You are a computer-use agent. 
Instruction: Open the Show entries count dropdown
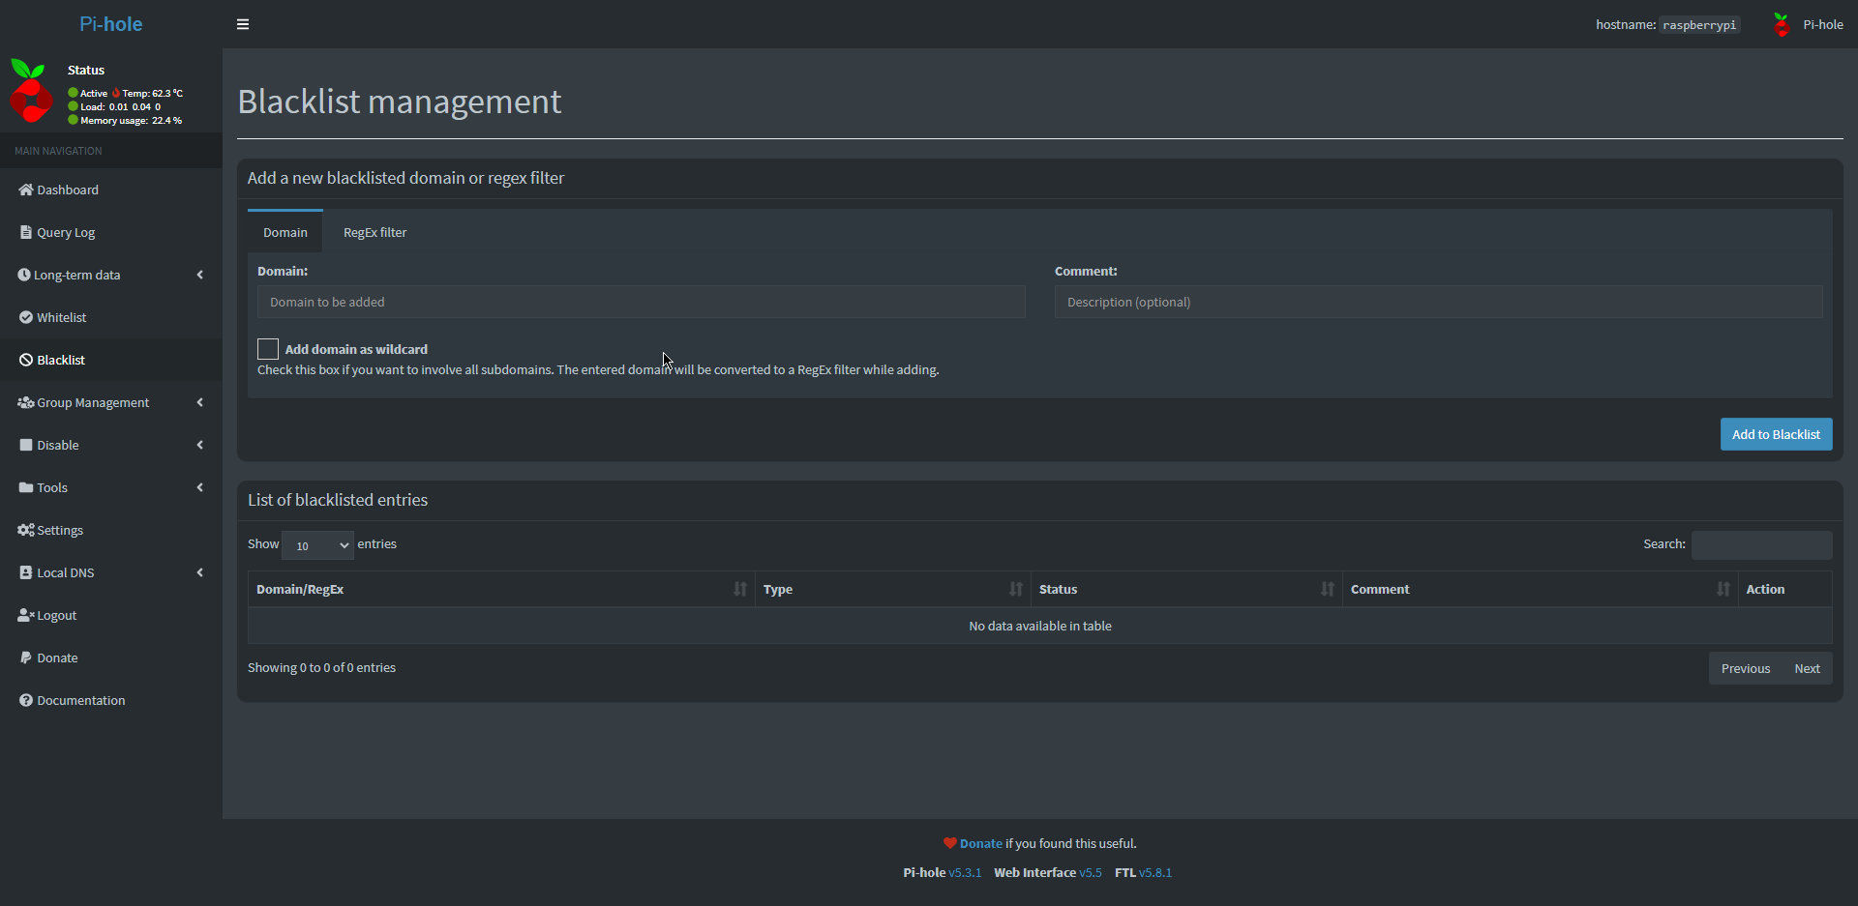click(x=317, y=545)
